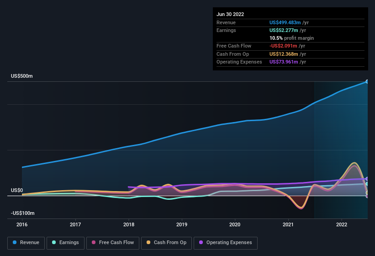Click the US$52.277m earnings value
This screenshot has width=375, height=256.
click(x=284, y=30)
